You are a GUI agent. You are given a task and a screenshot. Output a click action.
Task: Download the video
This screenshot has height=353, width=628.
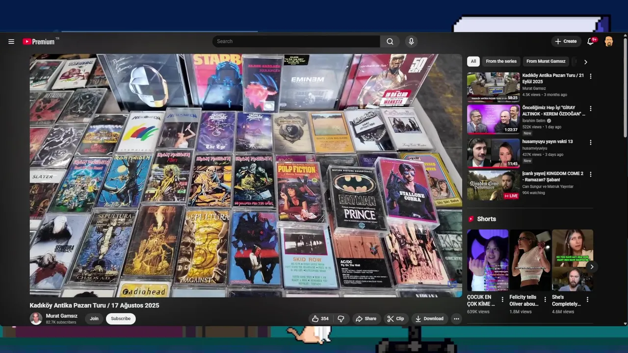click(429, 319)
